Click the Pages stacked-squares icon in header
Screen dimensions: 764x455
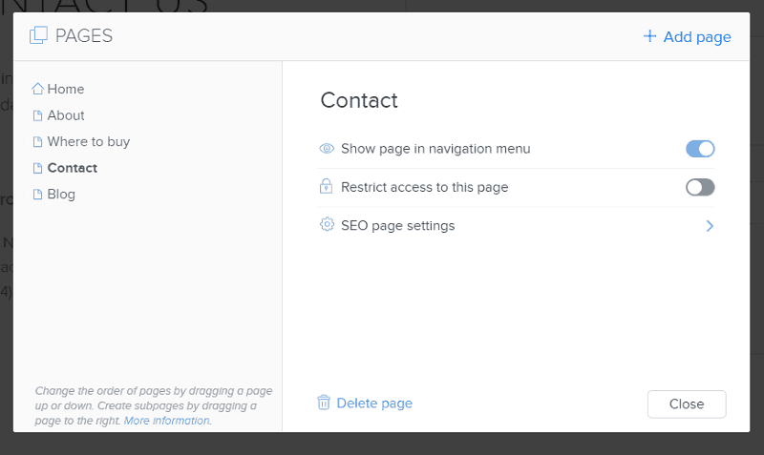tap(38, 35)
